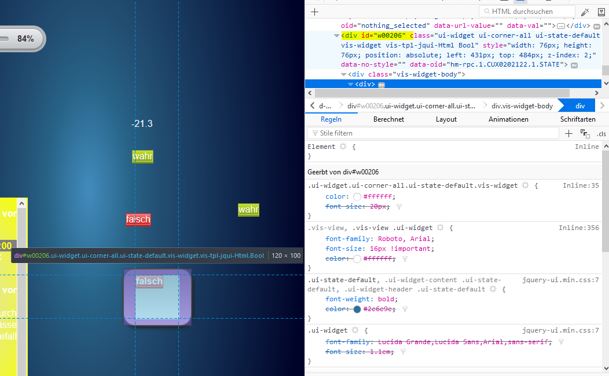Image resolution: width=609 pixels, height=376 pixels.
Task: Open the Animationen tab
Action: click(508, 119)
